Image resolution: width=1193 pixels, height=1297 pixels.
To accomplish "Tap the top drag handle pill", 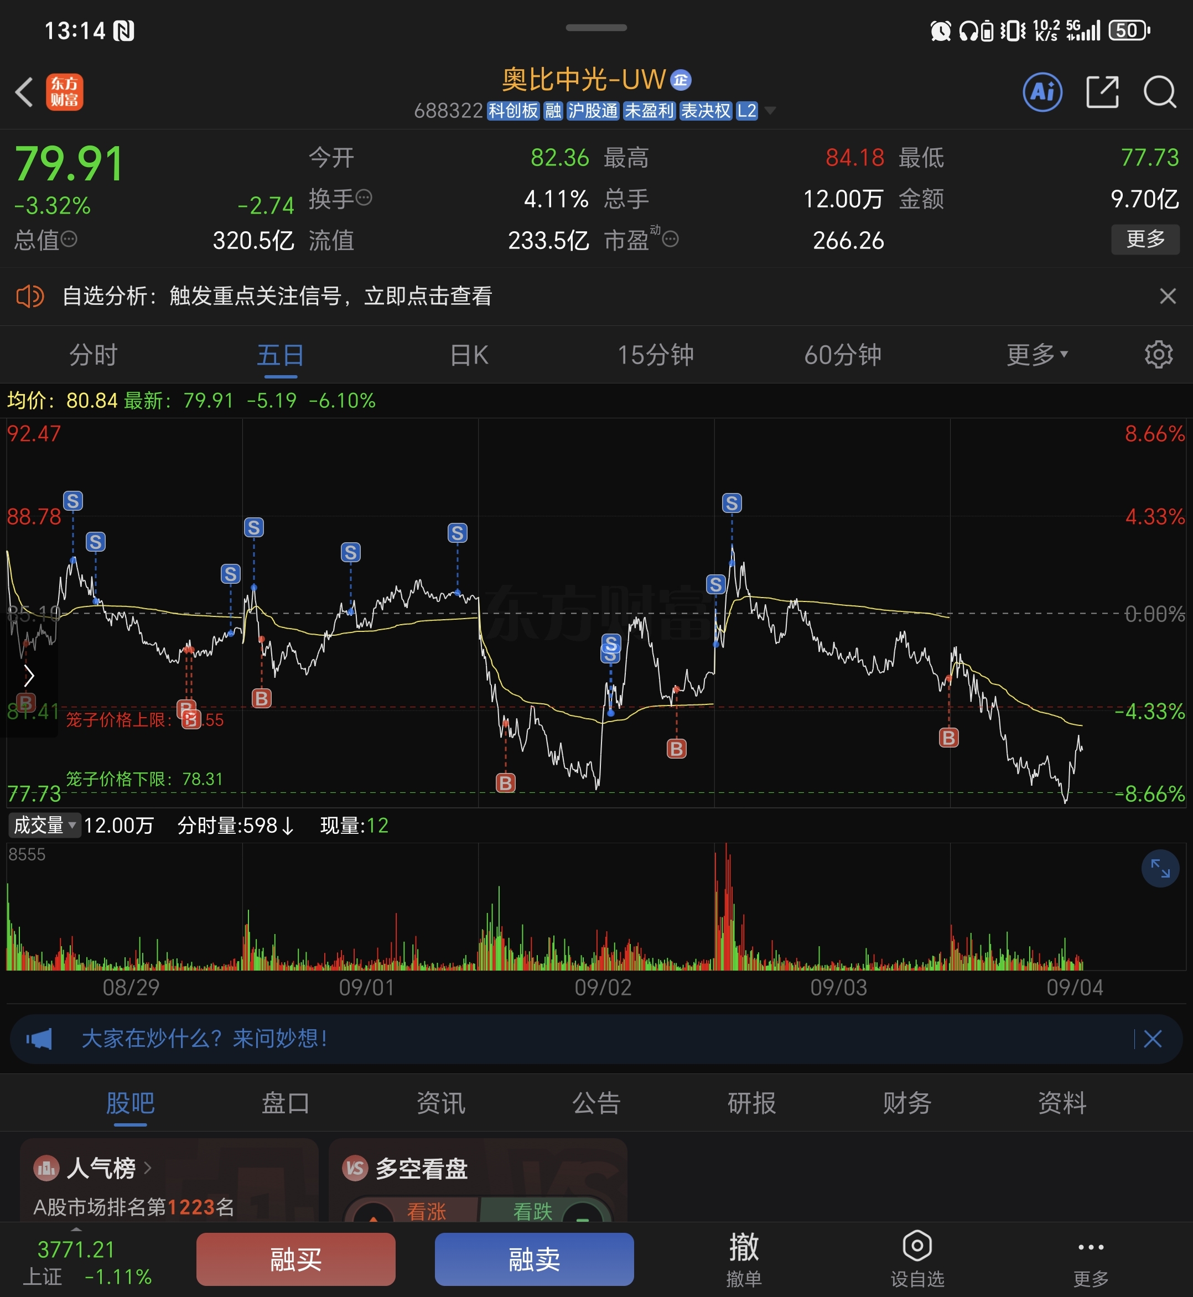I will (596, 28).
